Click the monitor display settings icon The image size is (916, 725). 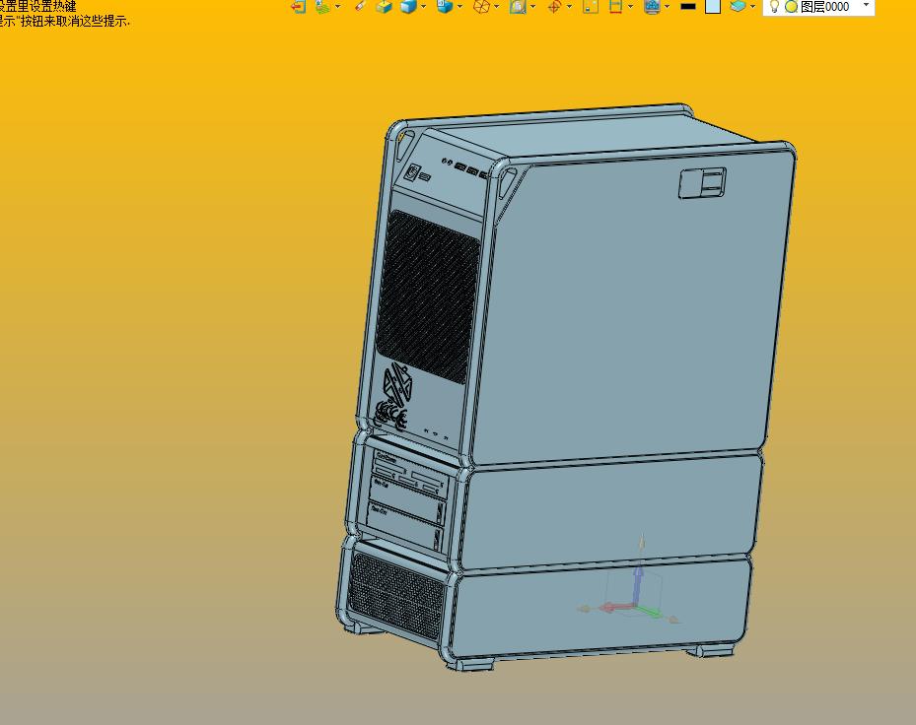(x=652, y=7)
